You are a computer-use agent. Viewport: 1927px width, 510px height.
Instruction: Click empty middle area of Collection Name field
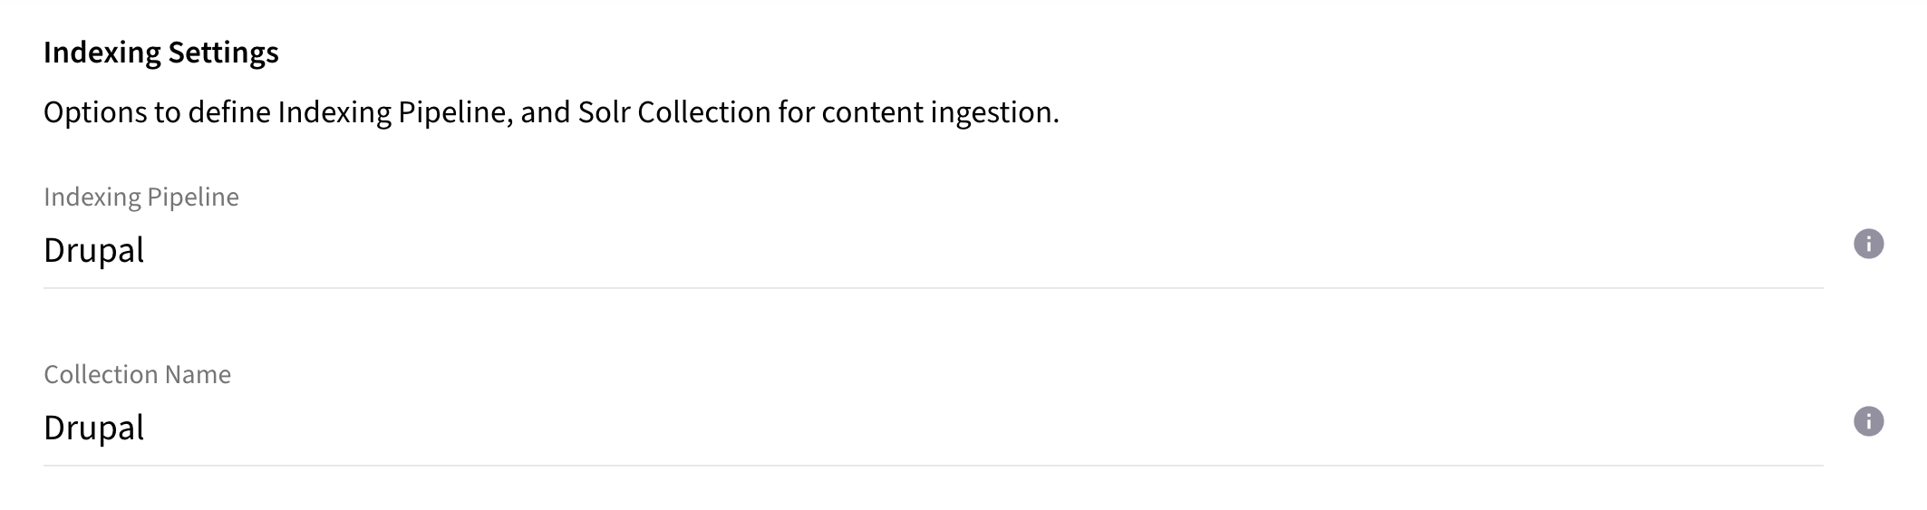(934, 428)
